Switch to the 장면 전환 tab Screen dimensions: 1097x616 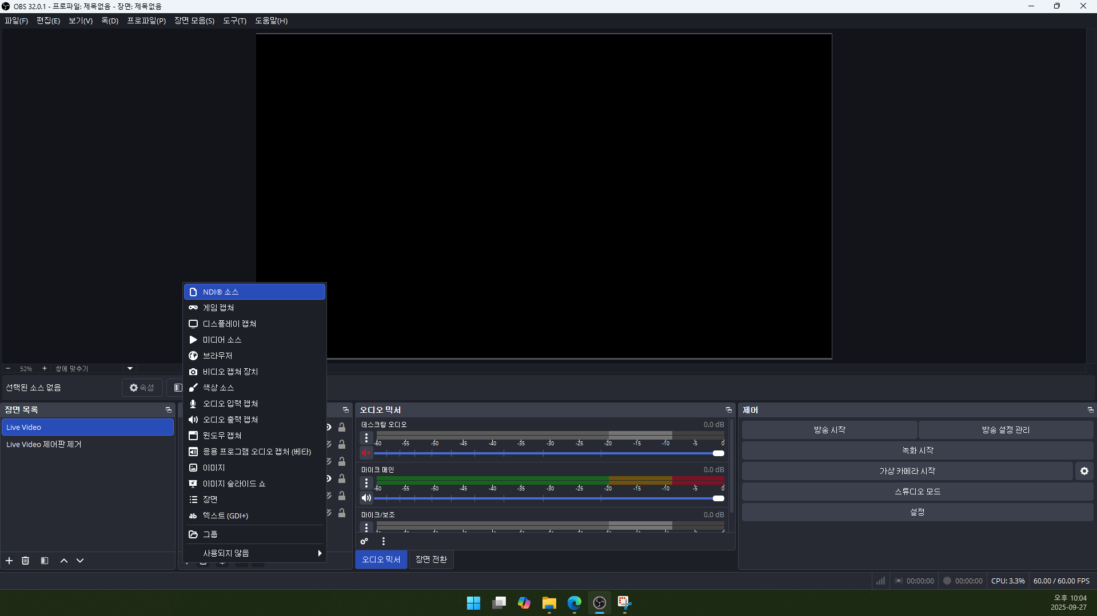431,559
